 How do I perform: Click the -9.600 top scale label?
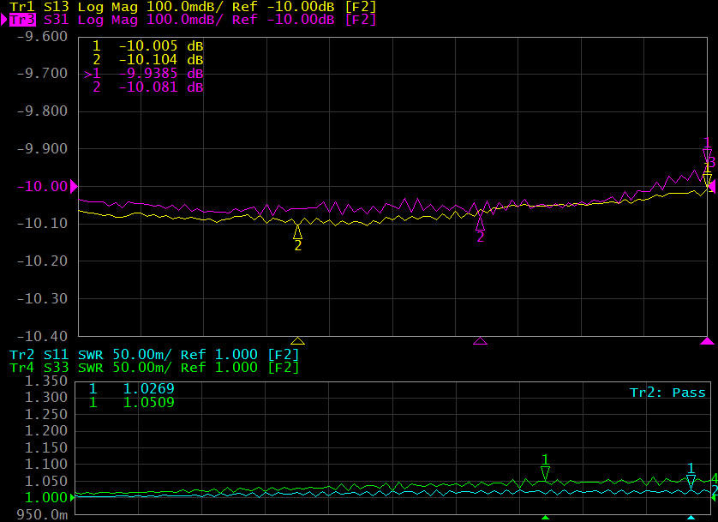42,36
